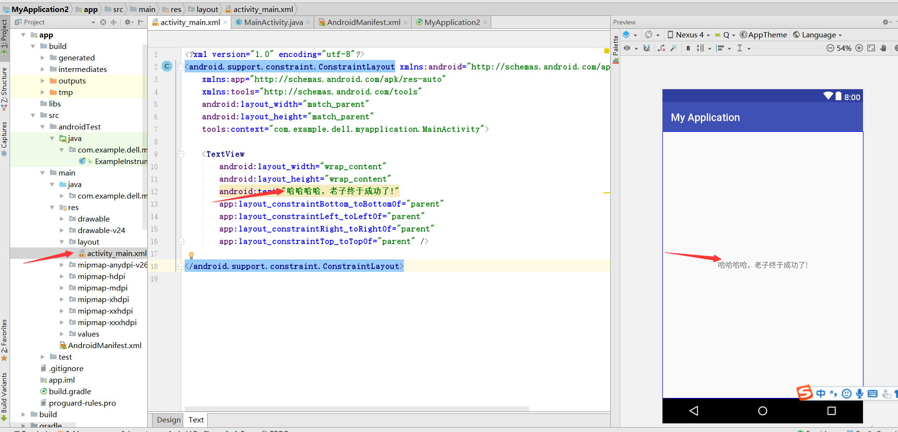Select the Scroll from Source icon in Project panel

pos(103,22)
